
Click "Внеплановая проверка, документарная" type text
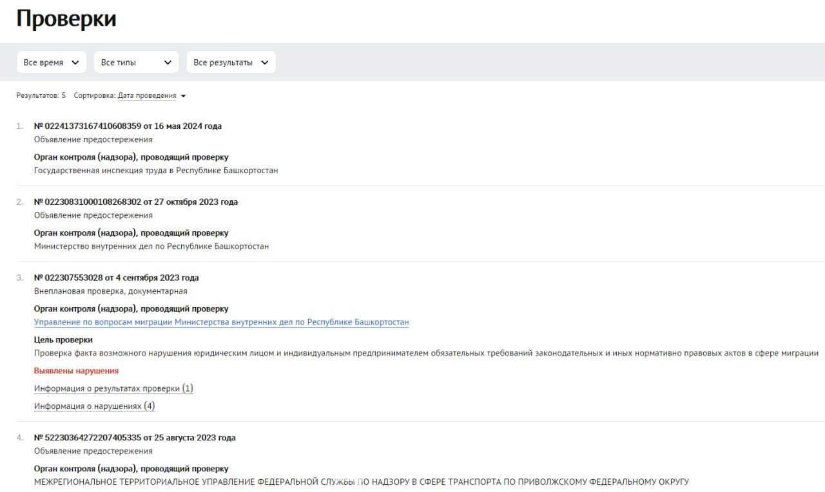[110, 291]
